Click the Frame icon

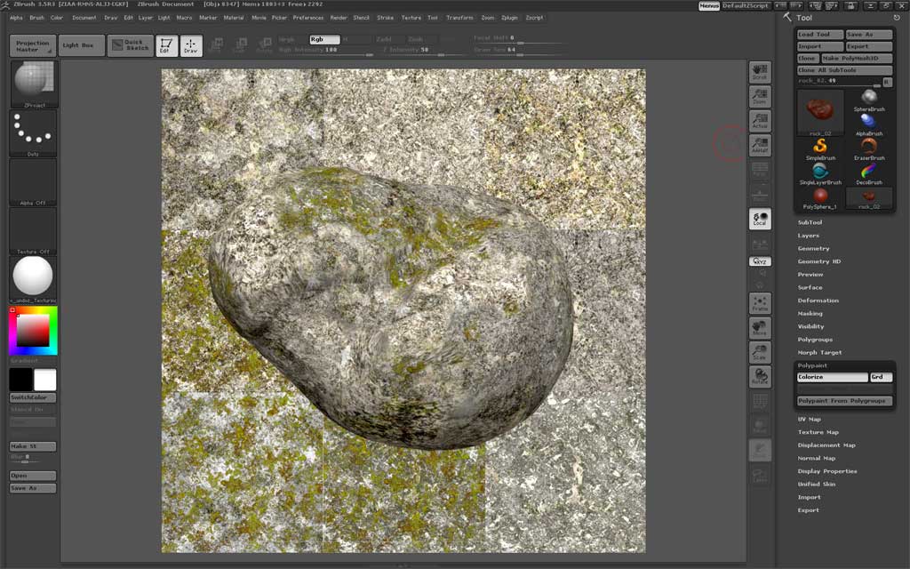(x=760, y=304)
